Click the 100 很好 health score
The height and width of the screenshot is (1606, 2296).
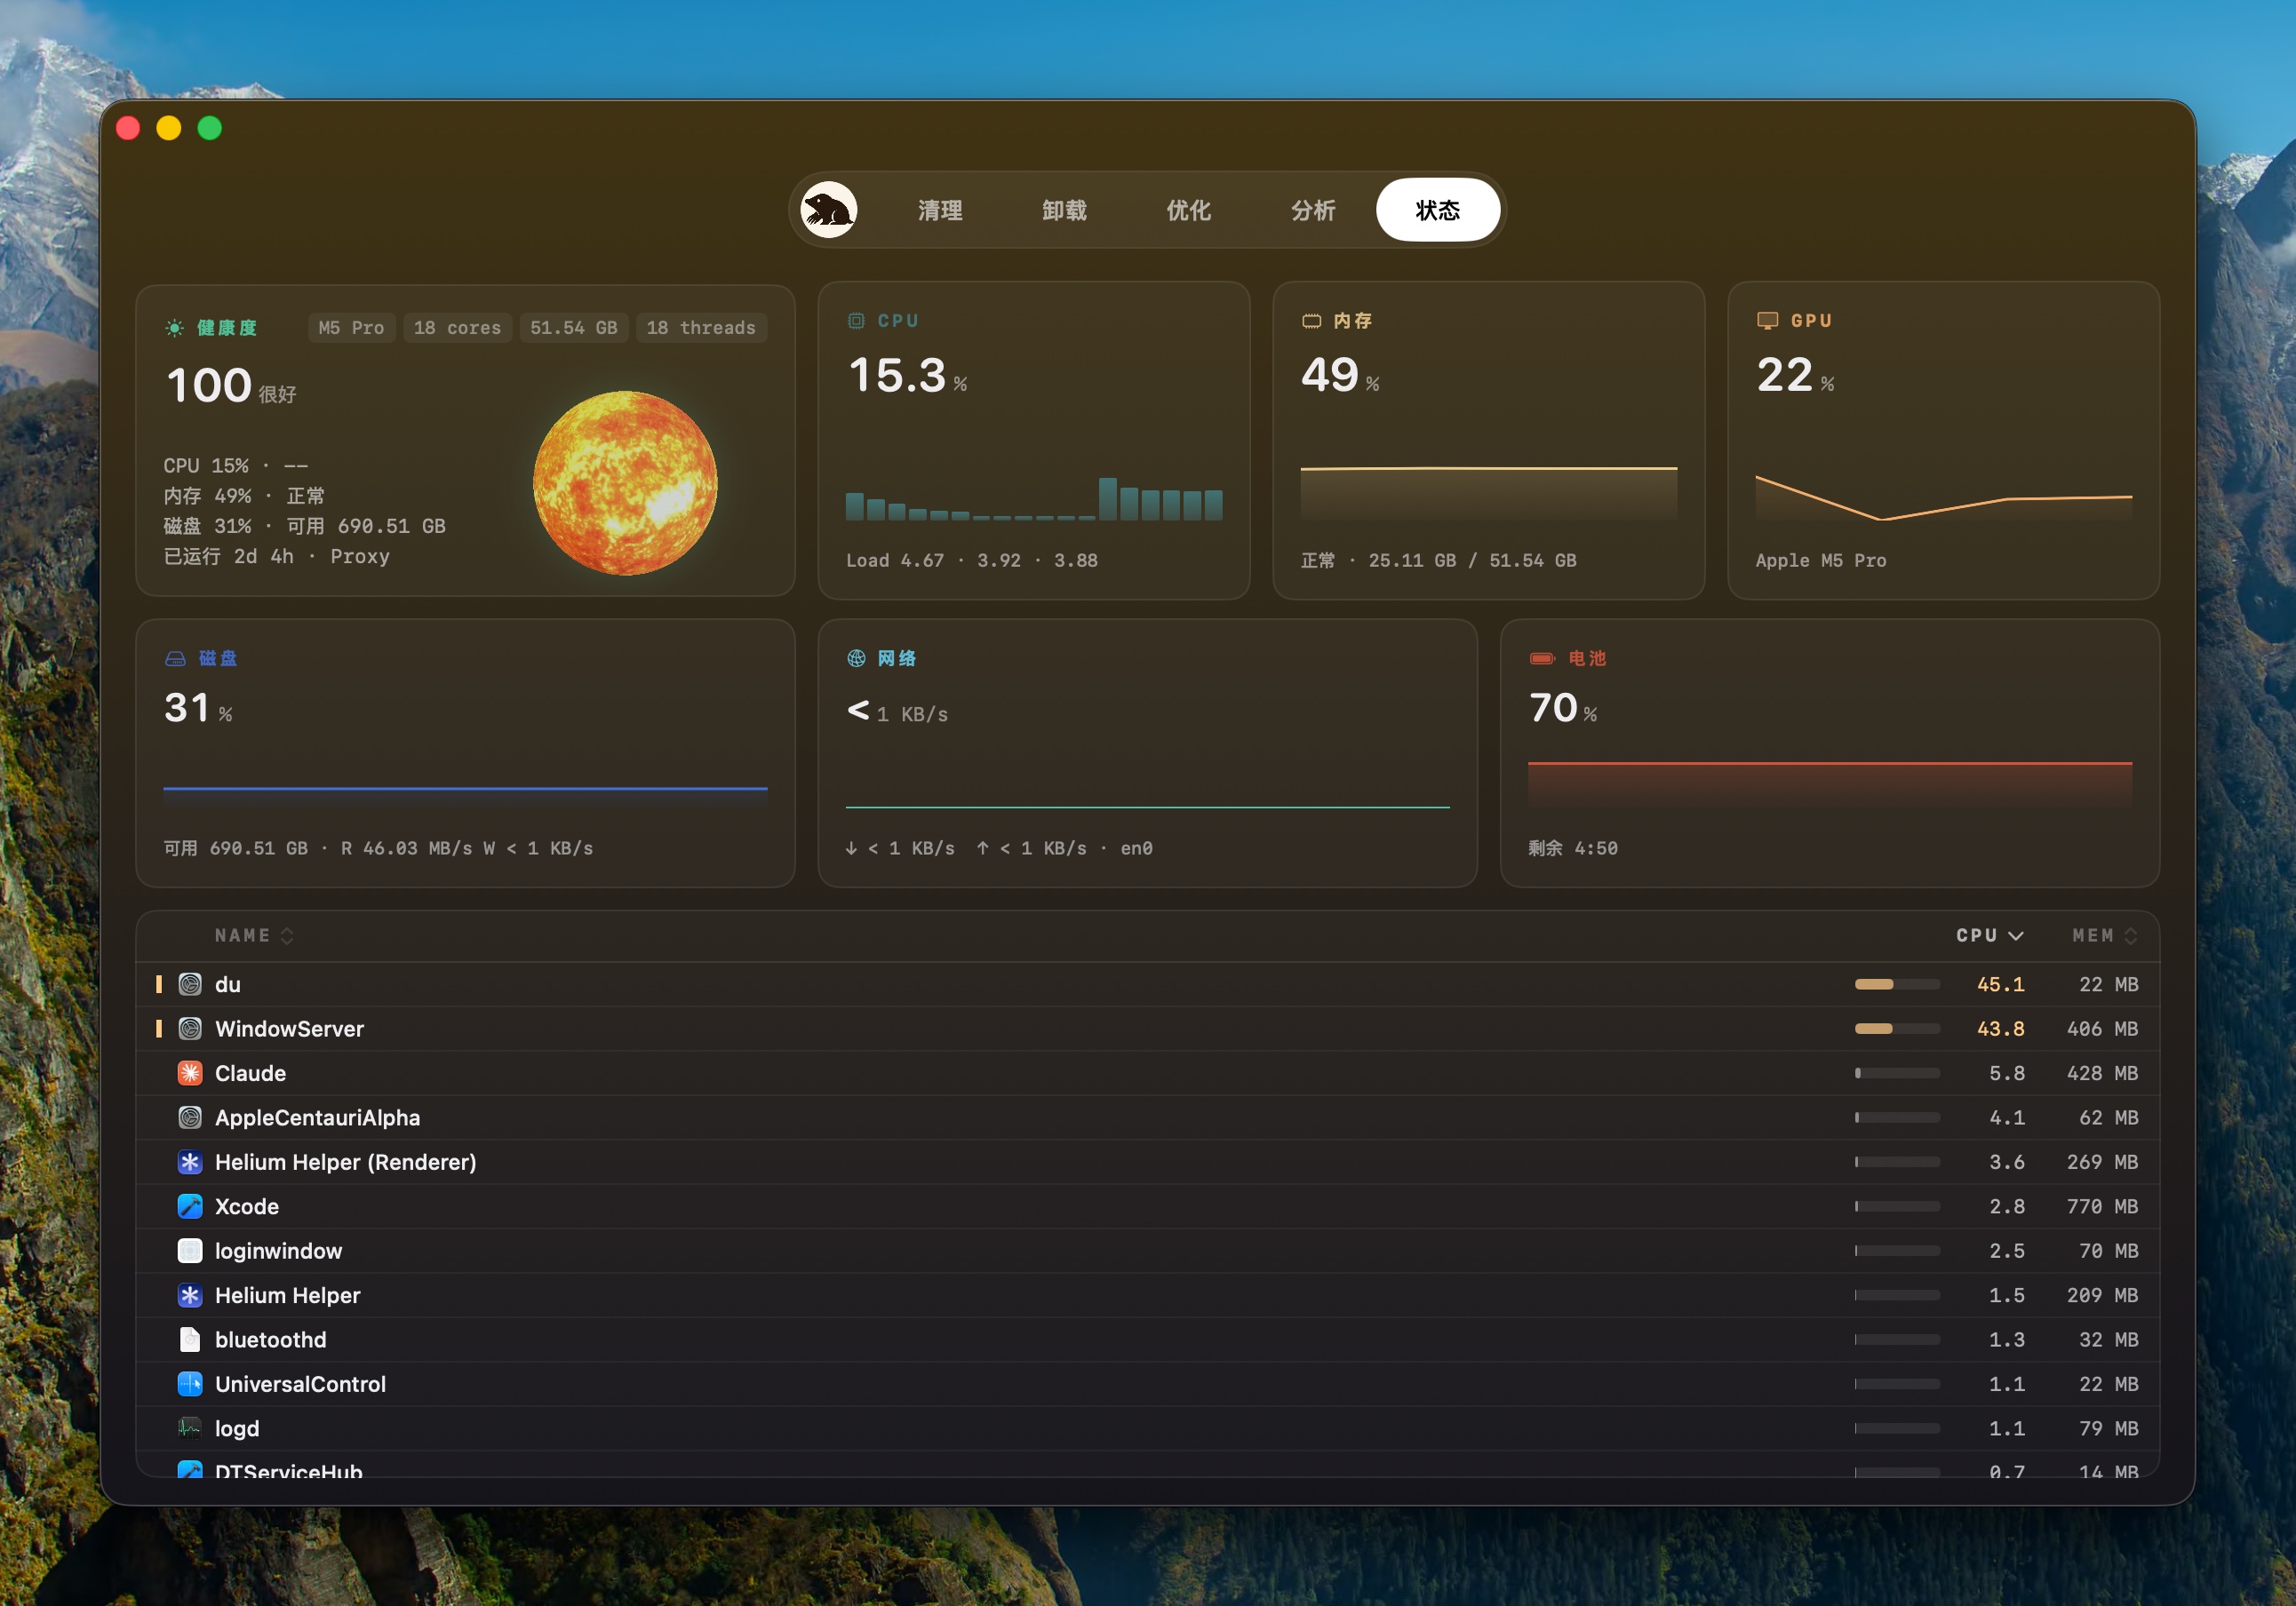tap(232, 386)
